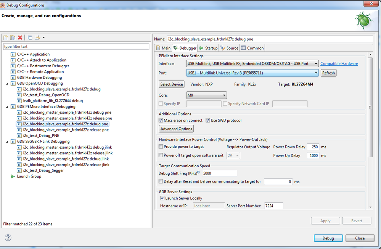381x249 pixels.
Task: Switch to the Source tab
Action: [229, 48]
